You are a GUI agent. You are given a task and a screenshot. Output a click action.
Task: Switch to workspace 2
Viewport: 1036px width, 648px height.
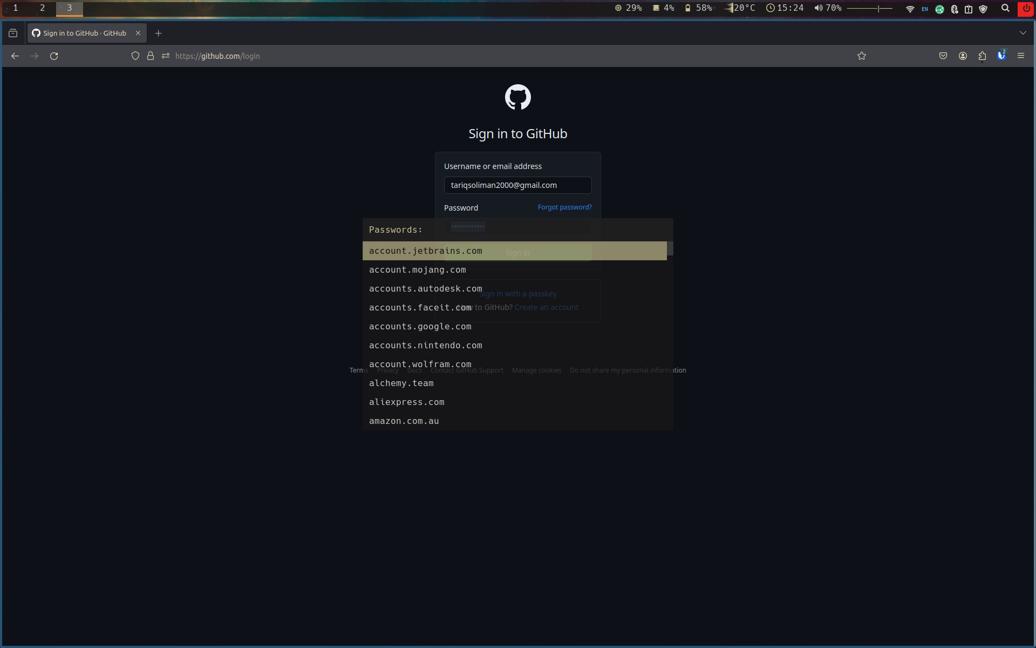coord(42,8)
